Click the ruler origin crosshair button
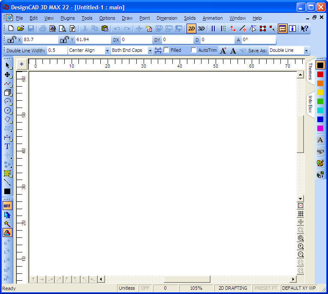Viewport: 328px width, 294px height. 21,64
